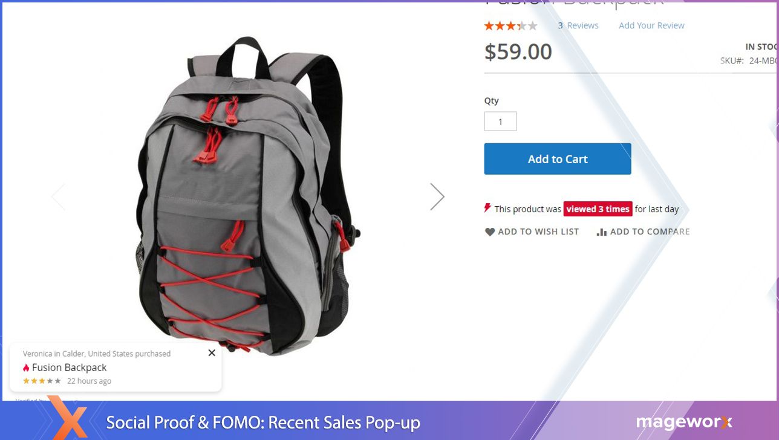Show previous product image with left arrow
This screenshot has height=440, width=779.
tap(58, 196)
